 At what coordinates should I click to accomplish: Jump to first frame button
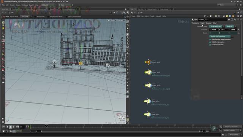4,127
